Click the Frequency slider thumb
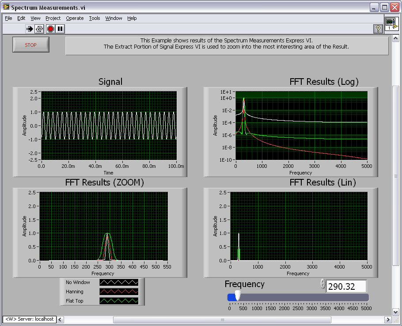 238,296
